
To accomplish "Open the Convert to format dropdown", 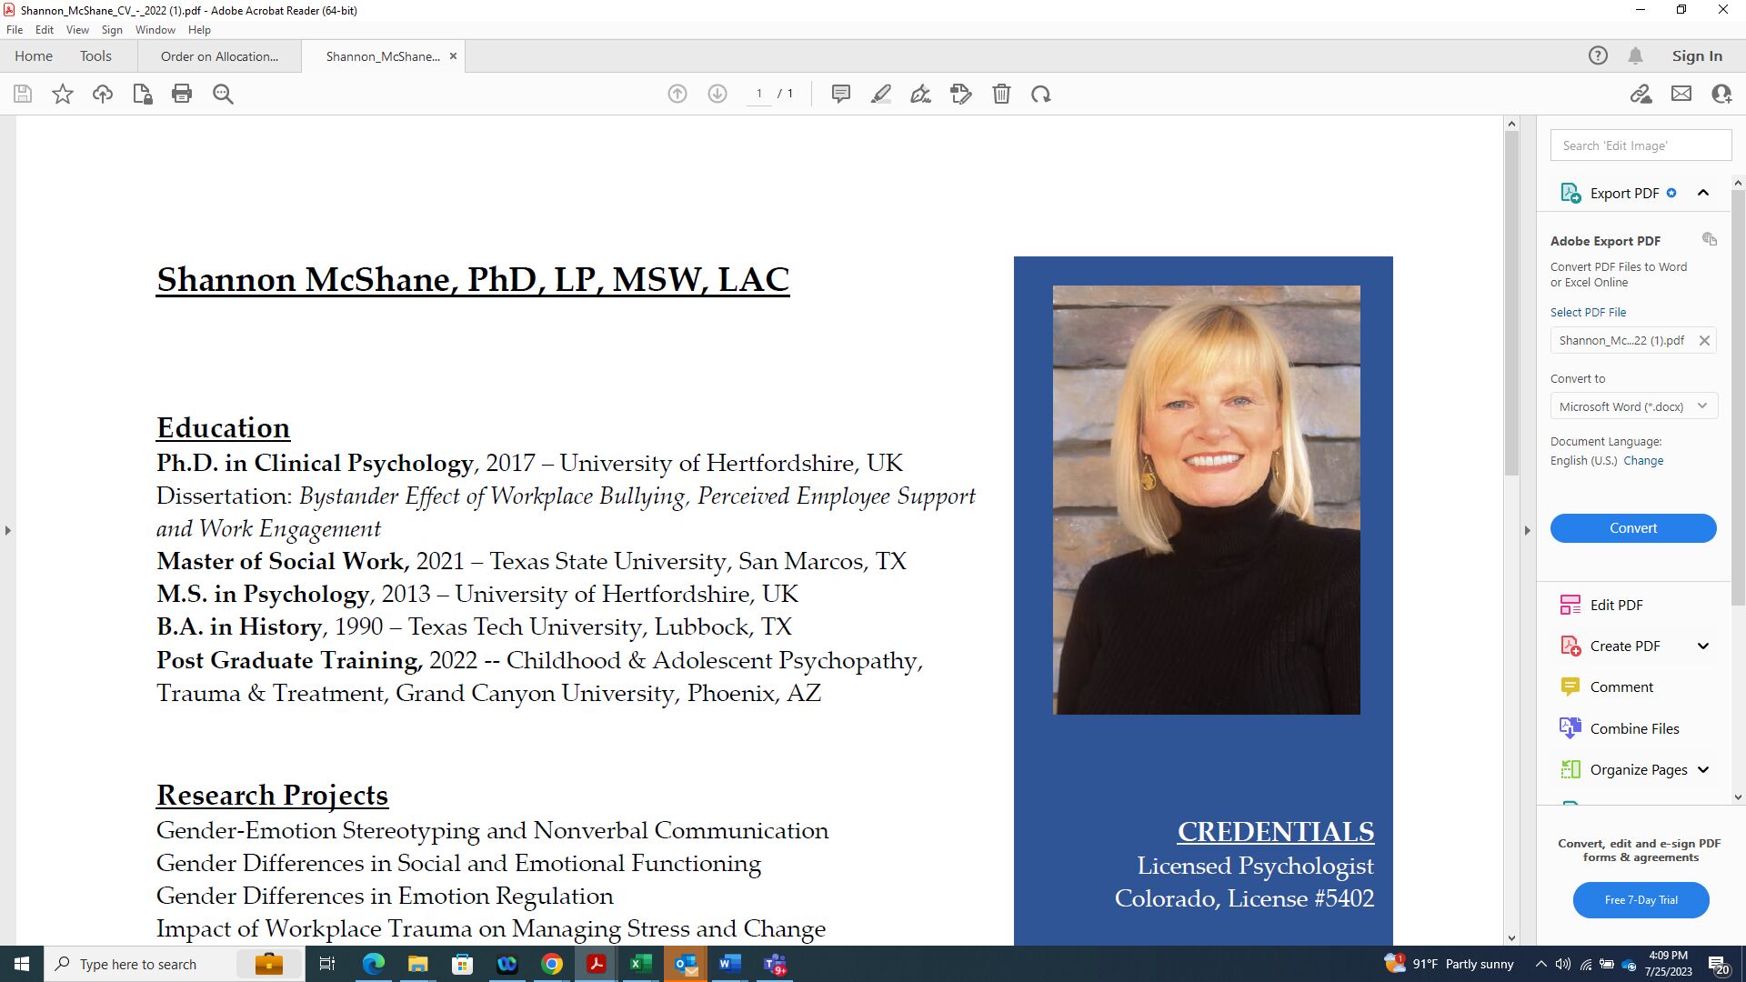I will pos(1701,406).
